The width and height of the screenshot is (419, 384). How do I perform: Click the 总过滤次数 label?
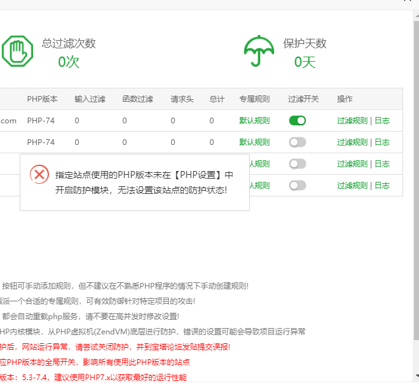coord(69,43)
